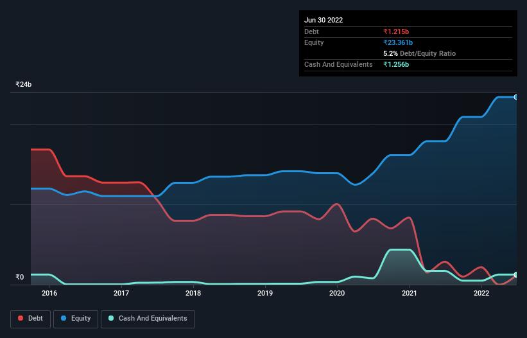This screenshot has width=527, height=338.
Task: Click the ₹24b y-axis label
Action: 24,84
